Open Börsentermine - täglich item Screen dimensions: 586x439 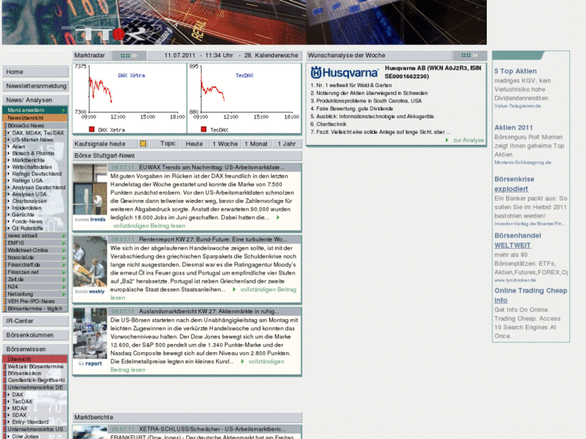point(35,309)
